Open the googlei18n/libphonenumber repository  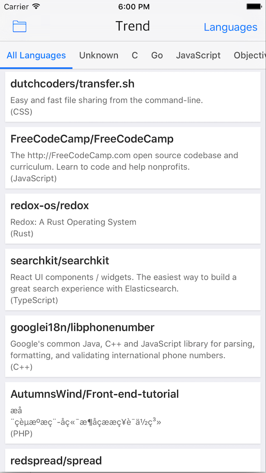pos(133,346)
